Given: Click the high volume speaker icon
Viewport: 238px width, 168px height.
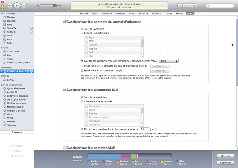Looking at the screenshot, I should pos(59,5).
